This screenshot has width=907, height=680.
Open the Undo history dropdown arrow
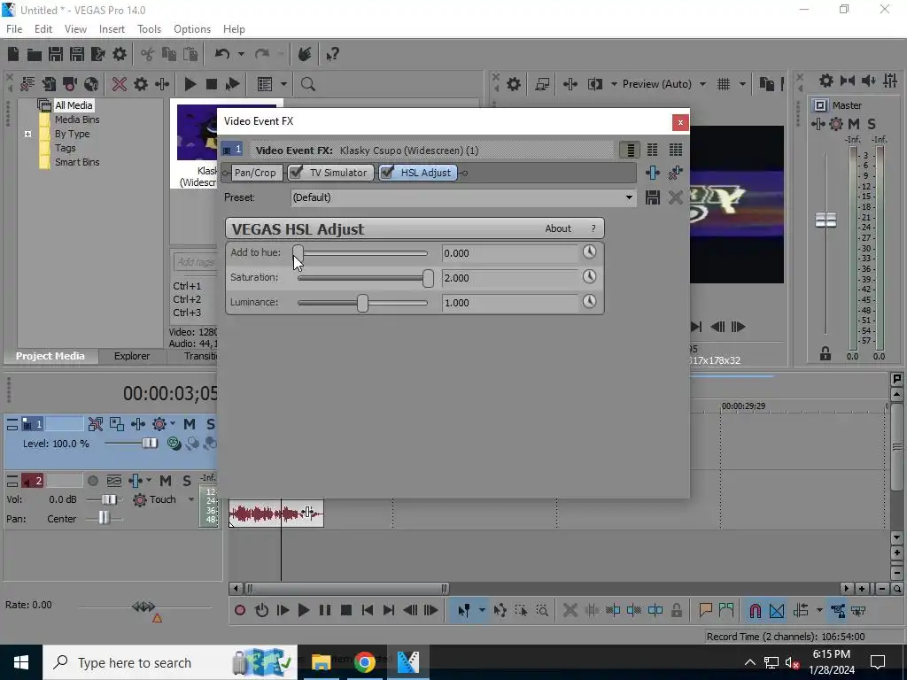(241, 54)
